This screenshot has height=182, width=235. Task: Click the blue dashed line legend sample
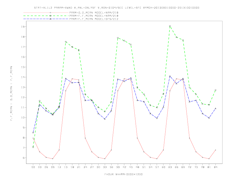[x=46, y=19]
